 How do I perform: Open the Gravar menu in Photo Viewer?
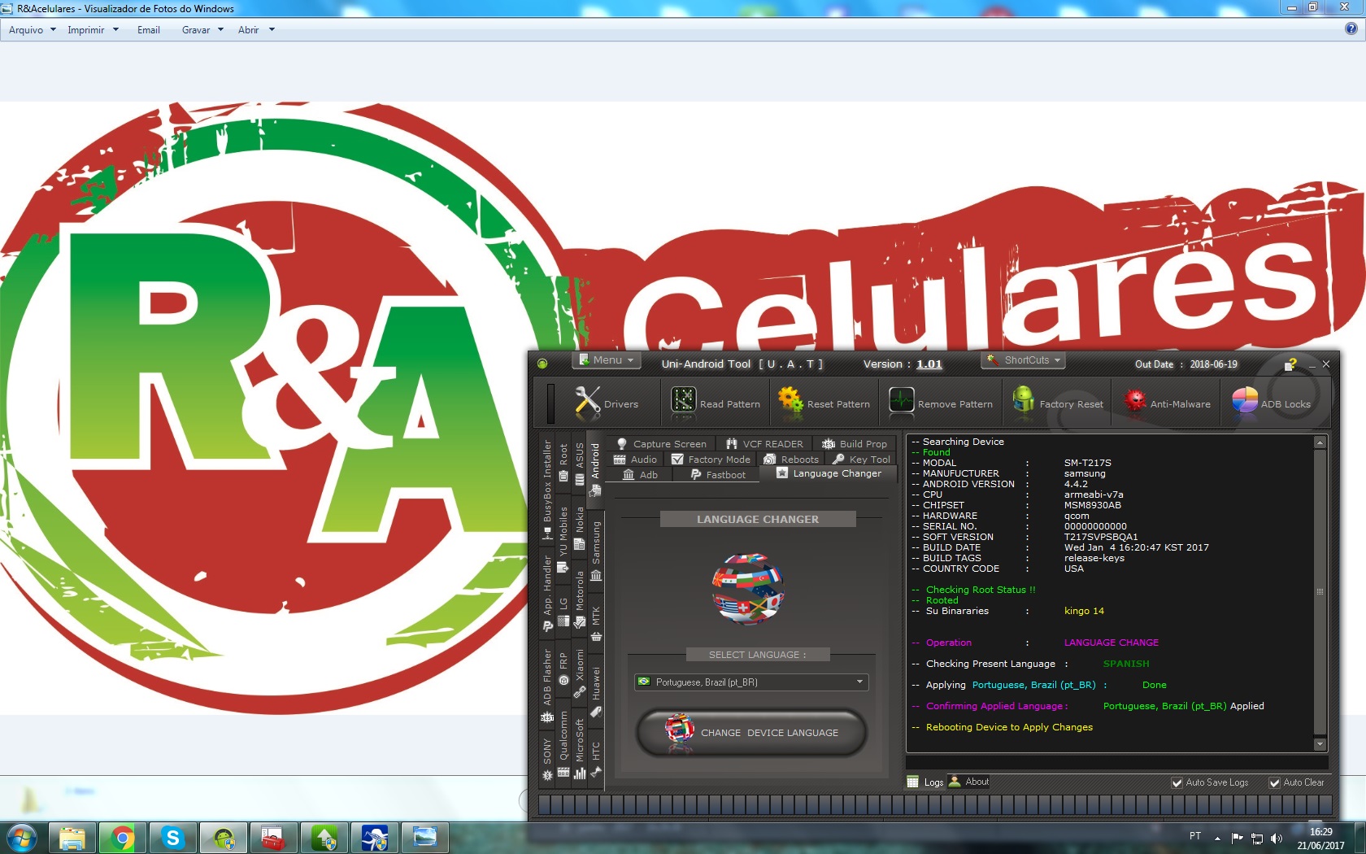coord(202,30)
